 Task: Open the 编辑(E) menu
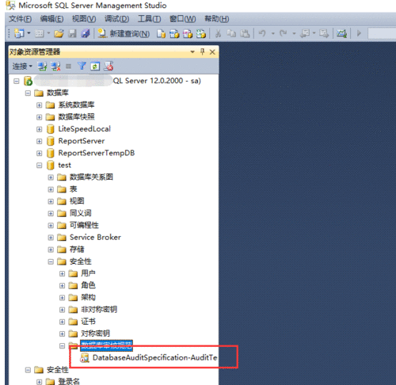click(x=51, y=19)
